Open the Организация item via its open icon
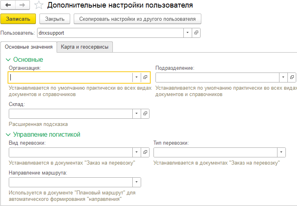The width and height of the screenshot is (297, 206). [145, 77]
